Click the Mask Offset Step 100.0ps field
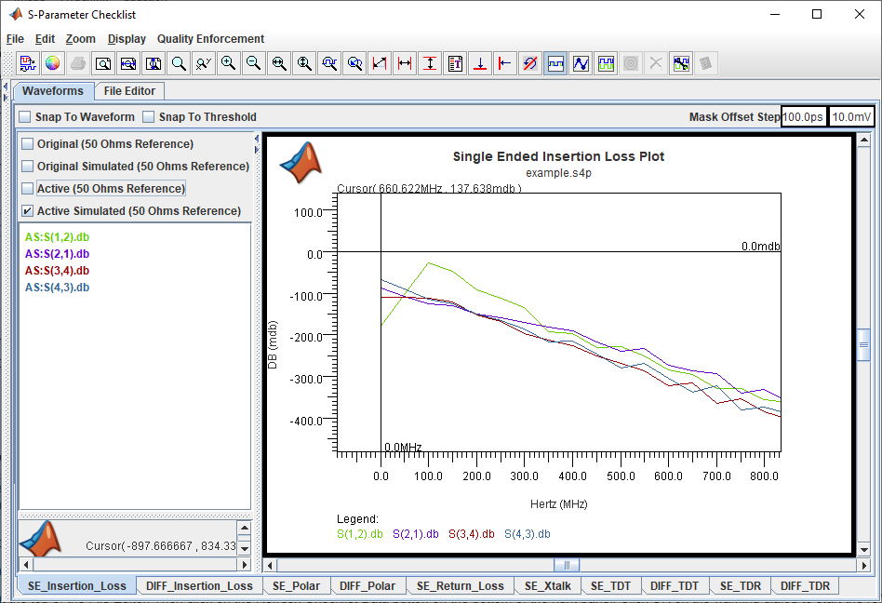 coord(803,117)
